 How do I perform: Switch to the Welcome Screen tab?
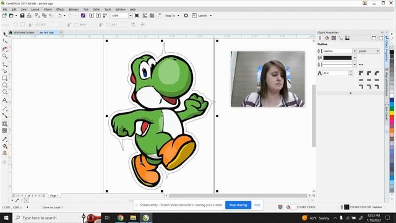pos(24,32)
